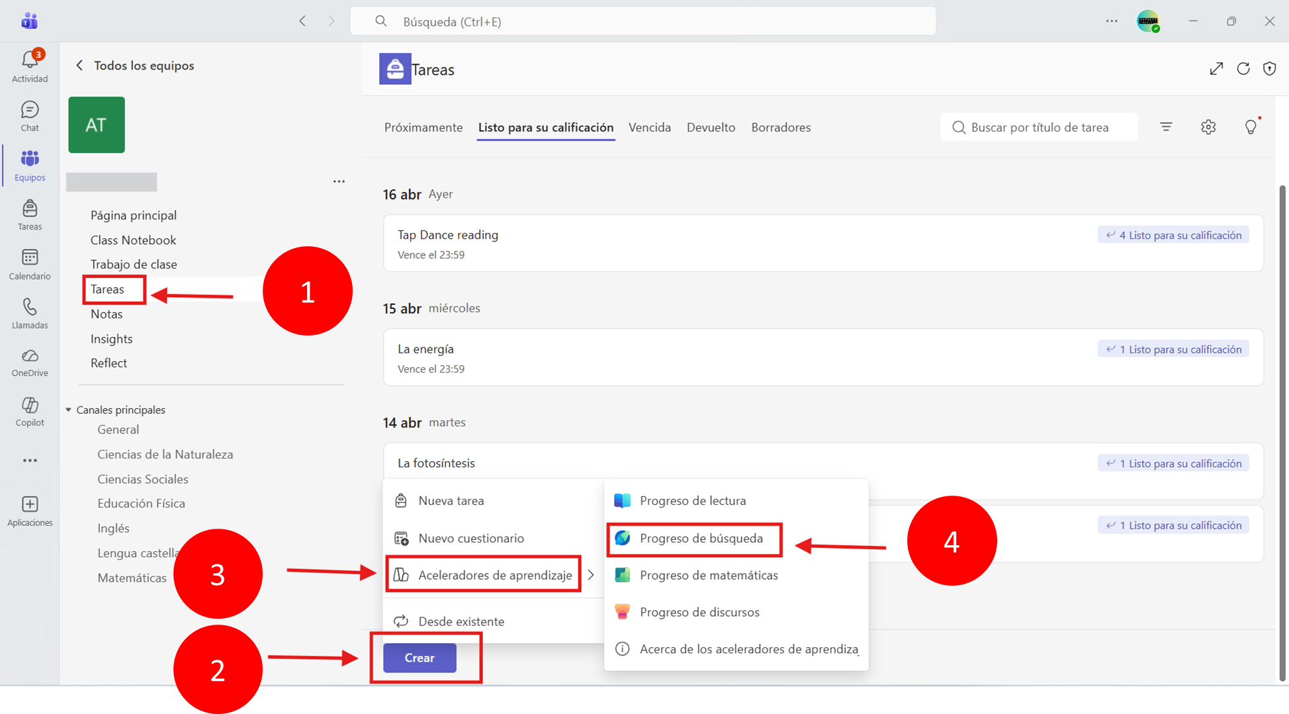The height and width of the screenshot is (714, 1289).
Task: Open the Ciencias de la Naturaleza channel
Action: pyautogui.click(x=165, y=454)
